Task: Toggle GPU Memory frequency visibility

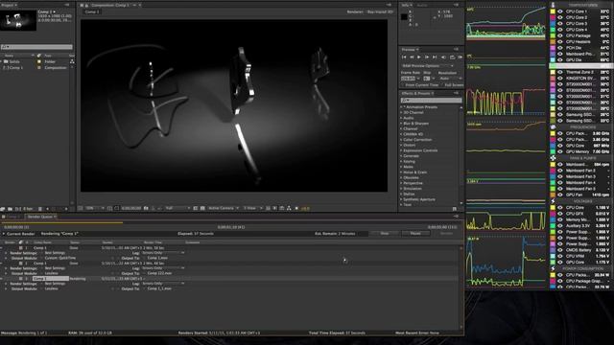Action: pyautogui.click(x=560, y=151)
